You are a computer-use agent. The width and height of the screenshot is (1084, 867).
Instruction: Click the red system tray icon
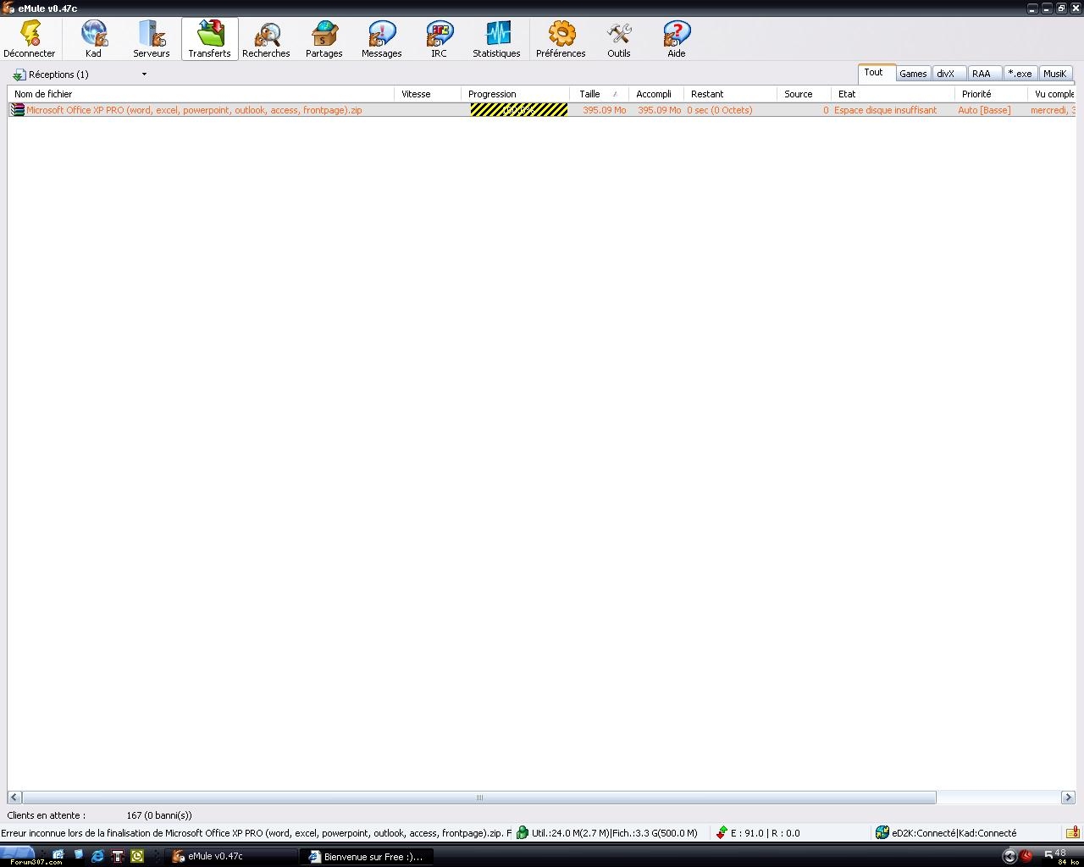tap(1026, 856)
